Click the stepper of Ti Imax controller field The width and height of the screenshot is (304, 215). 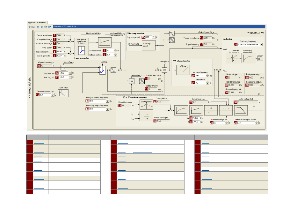(116, 51)
